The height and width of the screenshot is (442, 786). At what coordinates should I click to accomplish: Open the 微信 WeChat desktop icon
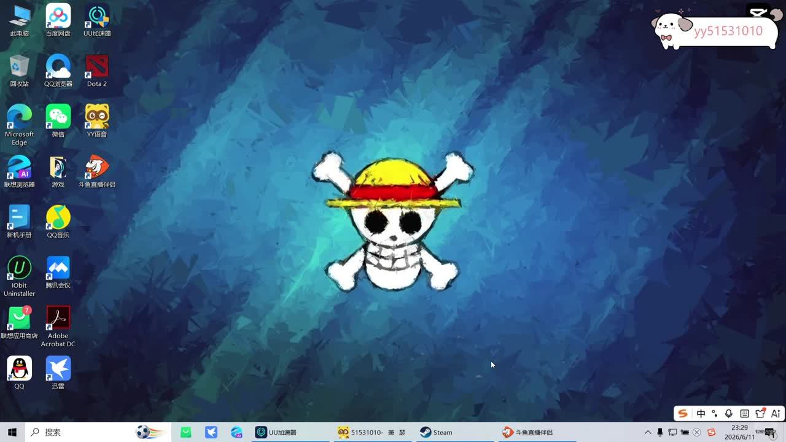tap(58, 121)
